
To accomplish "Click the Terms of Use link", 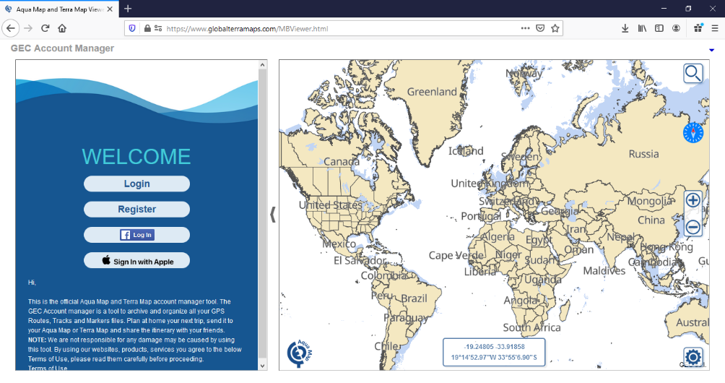I will (48, 369).
